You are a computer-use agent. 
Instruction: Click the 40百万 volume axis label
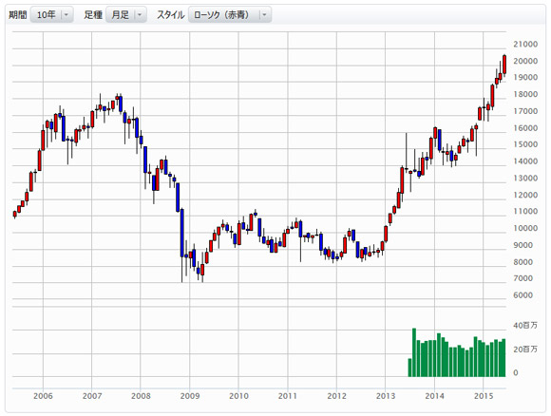tap(525, 326)
